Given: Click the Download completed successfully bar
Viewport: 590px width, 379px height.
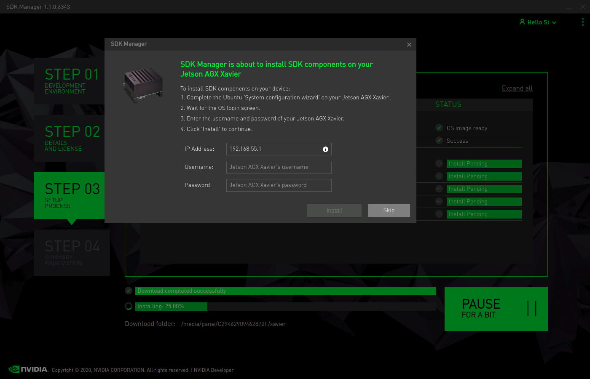Looking at the screenshot, I should (286, 291).
